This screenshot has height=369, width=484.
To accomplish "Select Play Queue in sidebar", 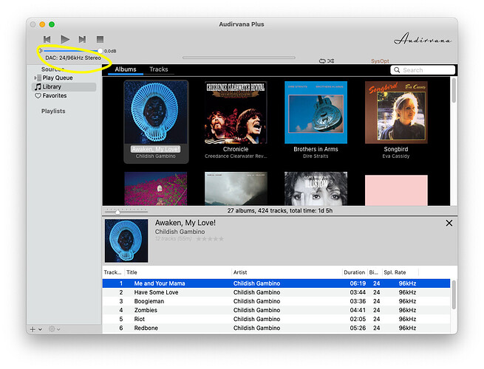I will [x=58, y=78].
